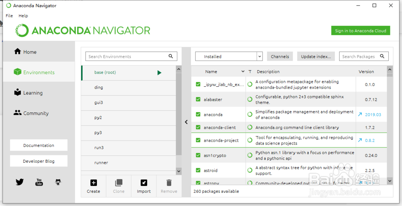Click the type circle icon for _ipyw_jlab_nb_ex
402x206 pixels.
[x=250, y=84]
